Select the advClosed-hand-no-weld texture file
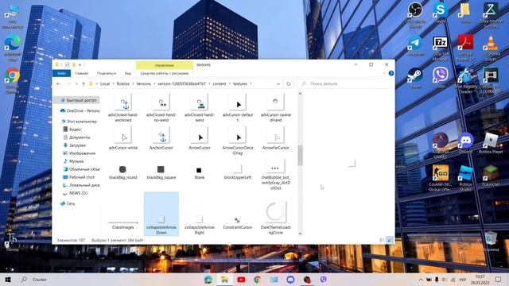The image size is (509, 286). point(161,108)
